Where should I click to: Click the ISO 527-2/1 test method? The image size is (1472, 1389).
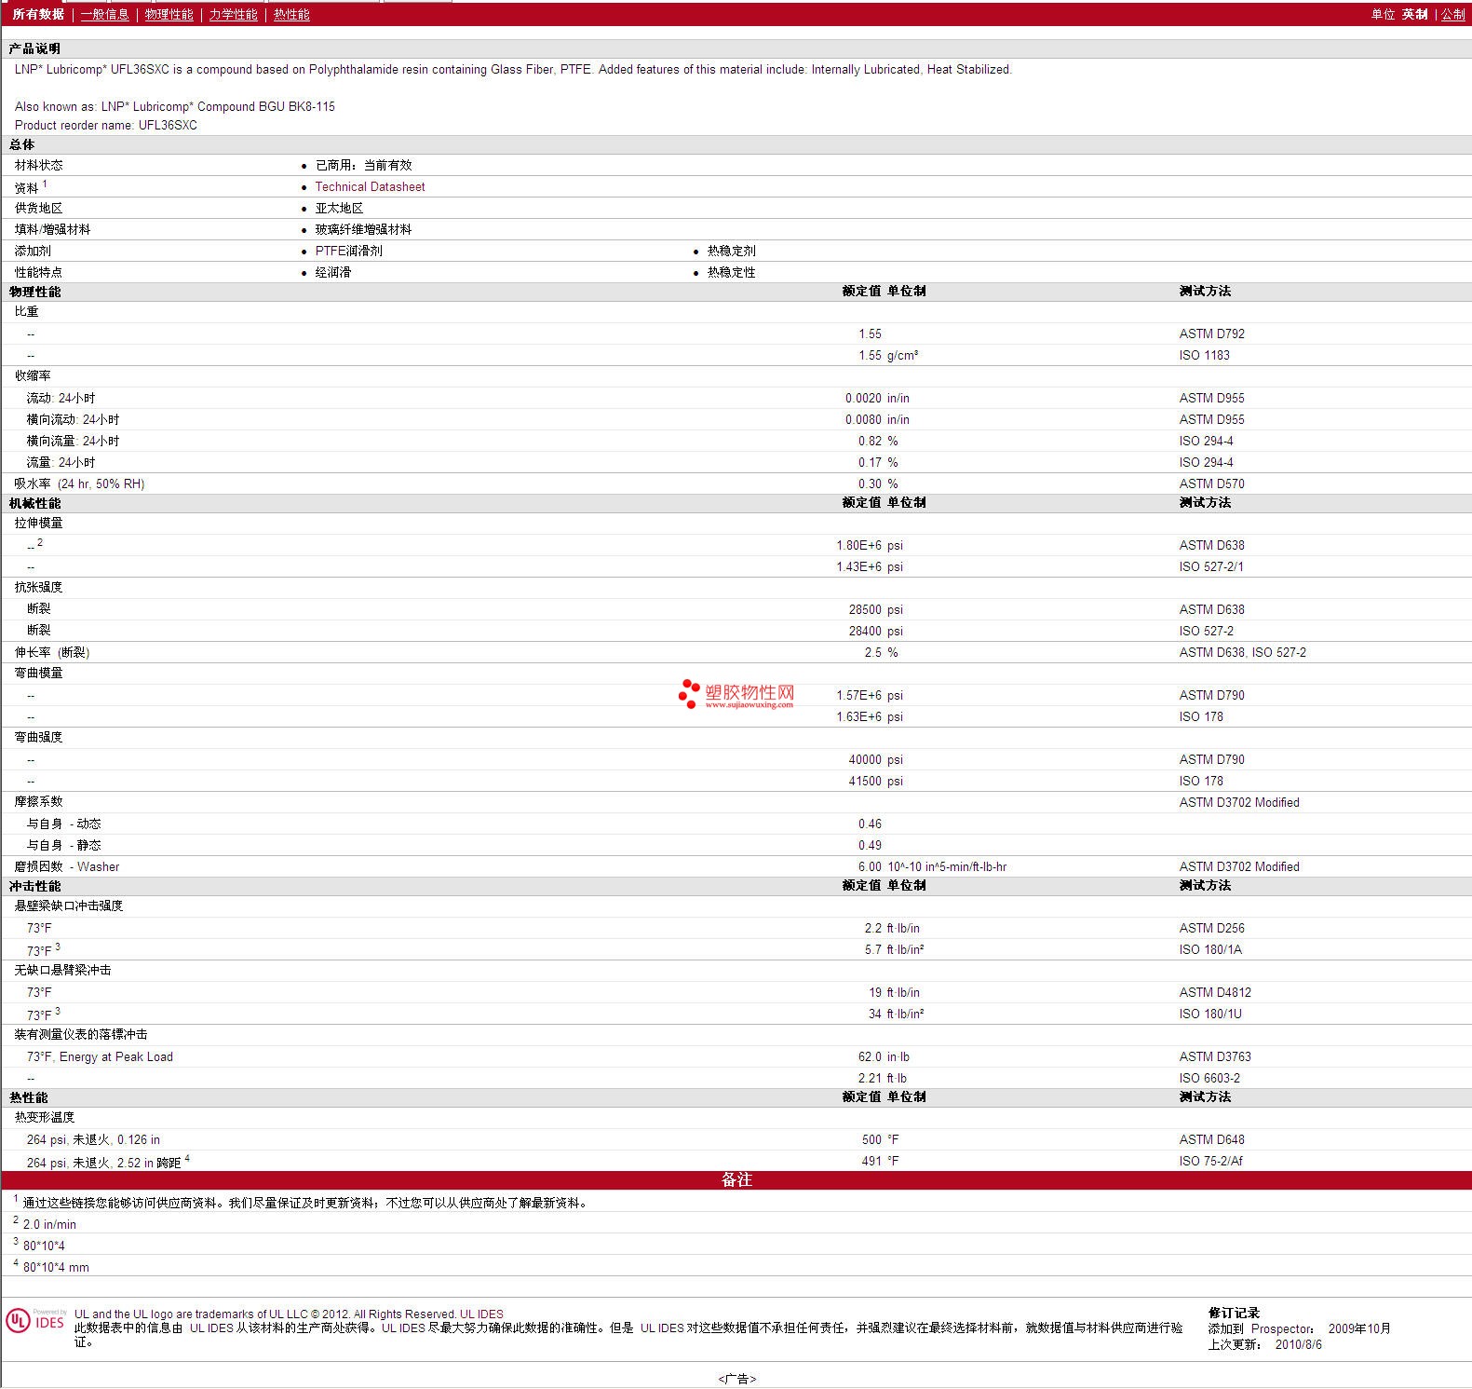(x=1211, y=566)
